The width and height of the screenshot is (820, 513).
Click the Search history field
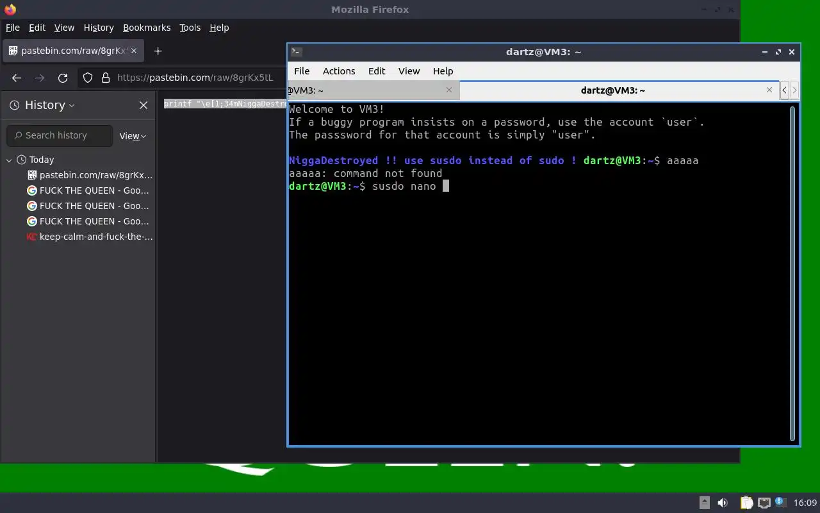point(60,135)
